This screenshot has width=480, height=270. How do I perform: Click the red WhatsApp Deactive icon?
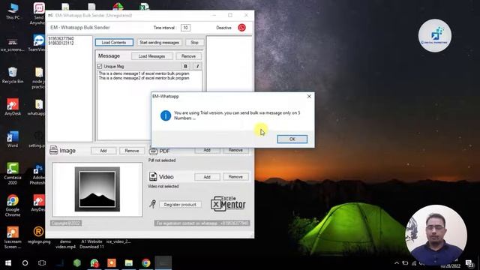[x=241, y=28]
